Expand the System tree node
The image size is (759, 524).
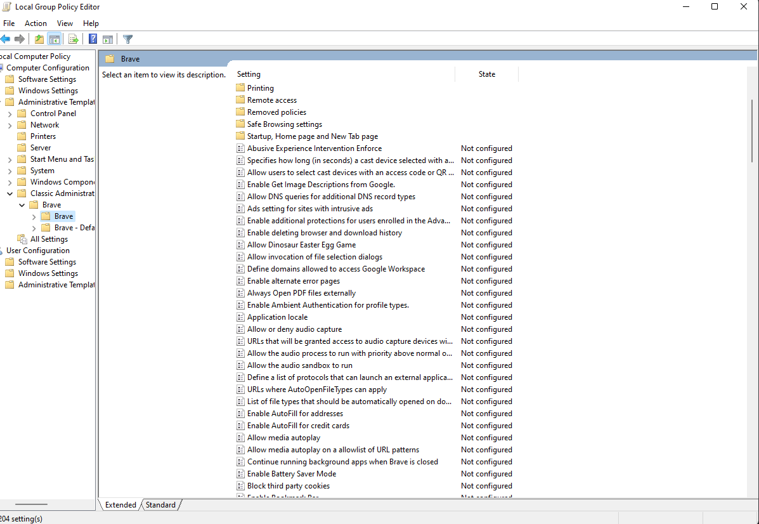pyautogui.click(x=10, y=171)
